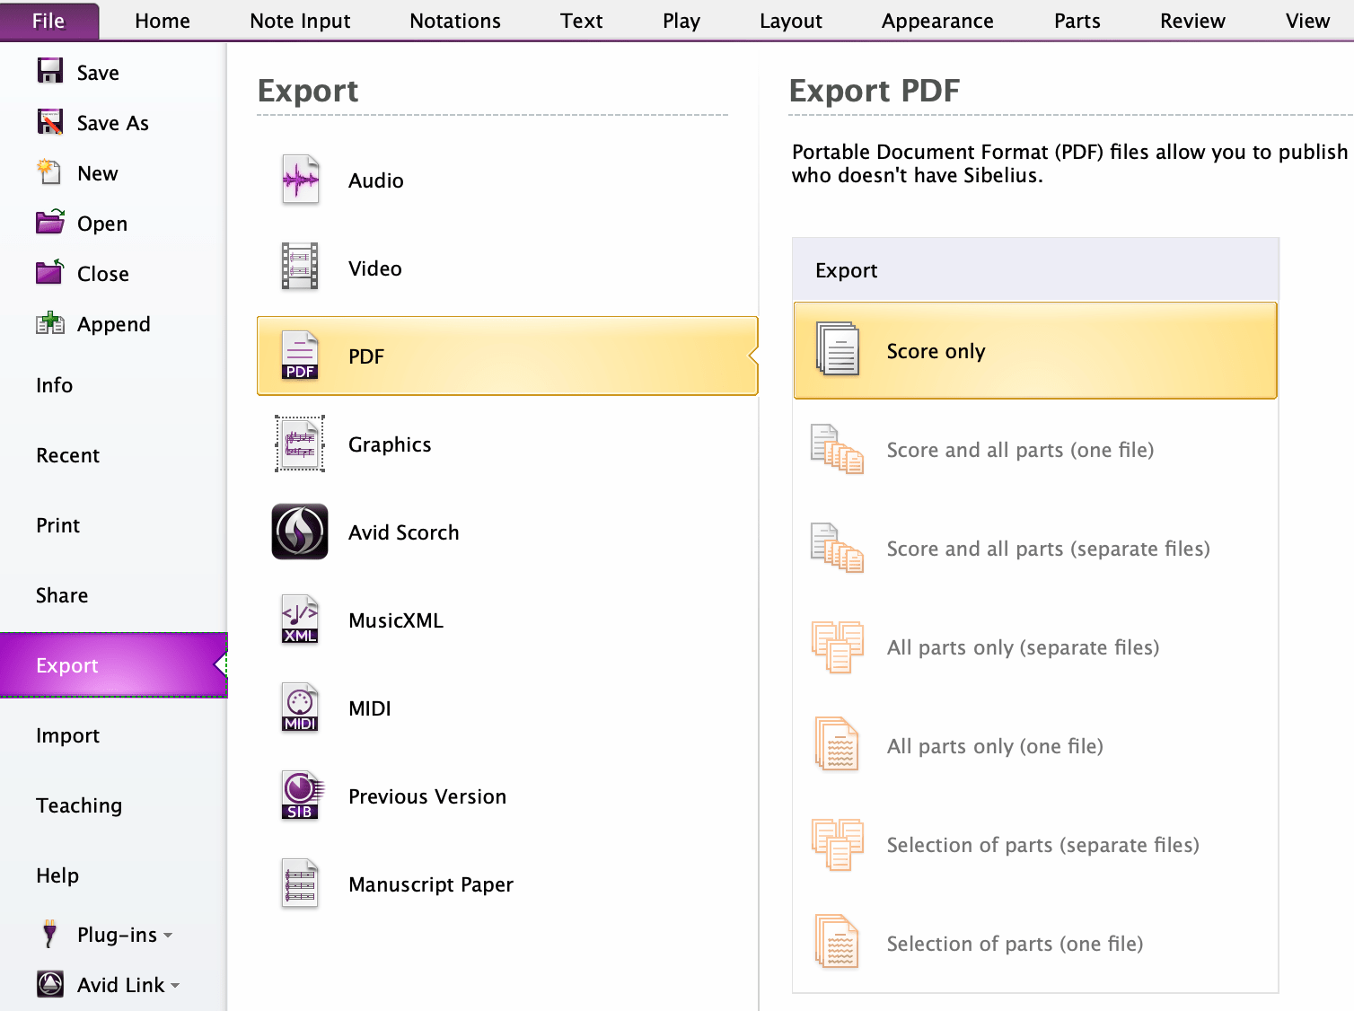
Task: Click icon for Selection of parts (one file)
Action: click(837, 942)
